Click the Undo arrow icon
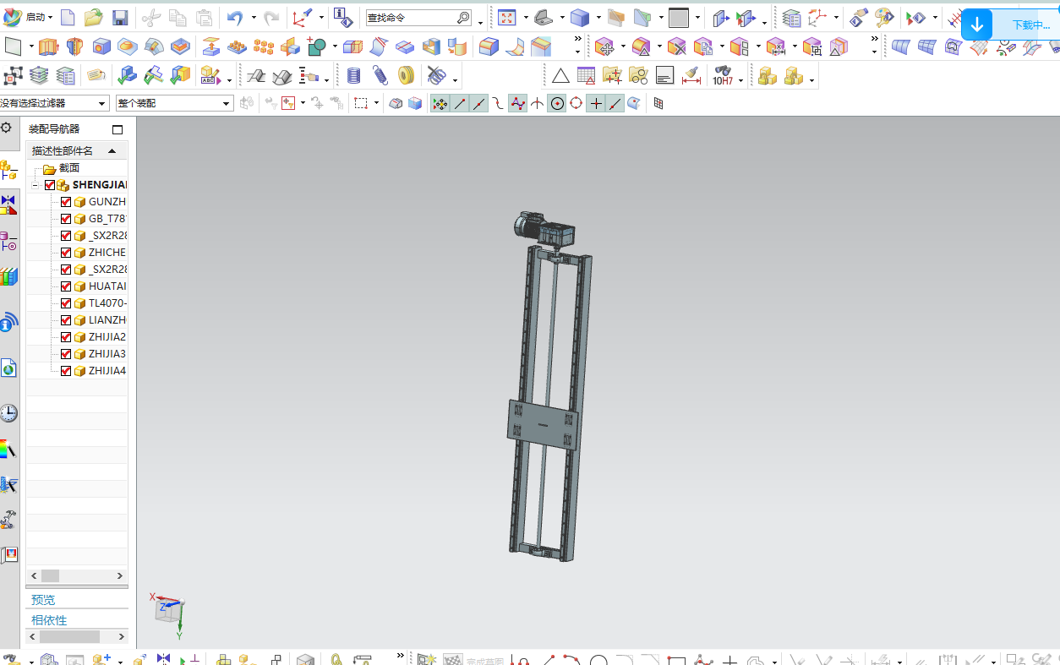1060x665 pixels. pyautogui.click(x=235, y=17)
